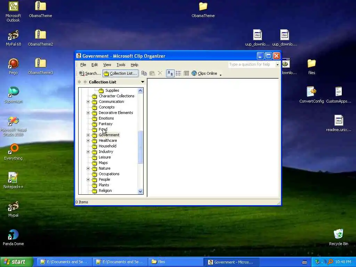Open the File menu

coord(83,65)
